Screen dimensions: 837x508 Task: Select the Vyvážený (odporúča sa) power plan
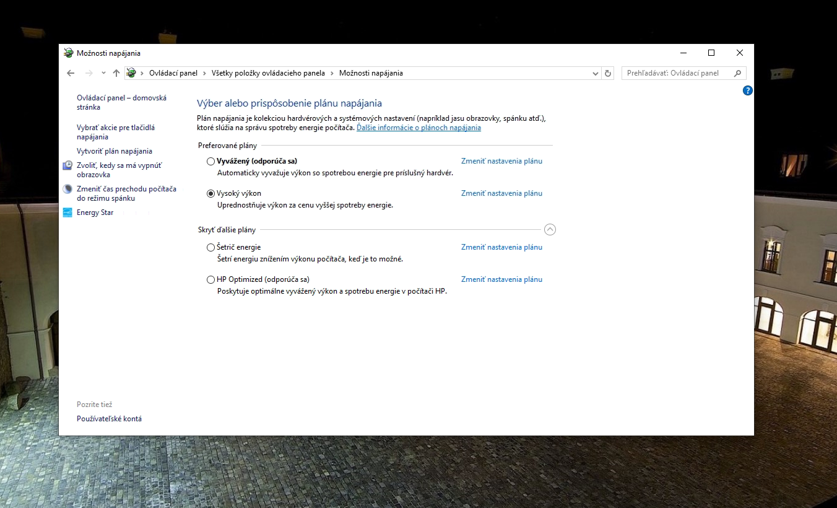[x=210, y=161]
